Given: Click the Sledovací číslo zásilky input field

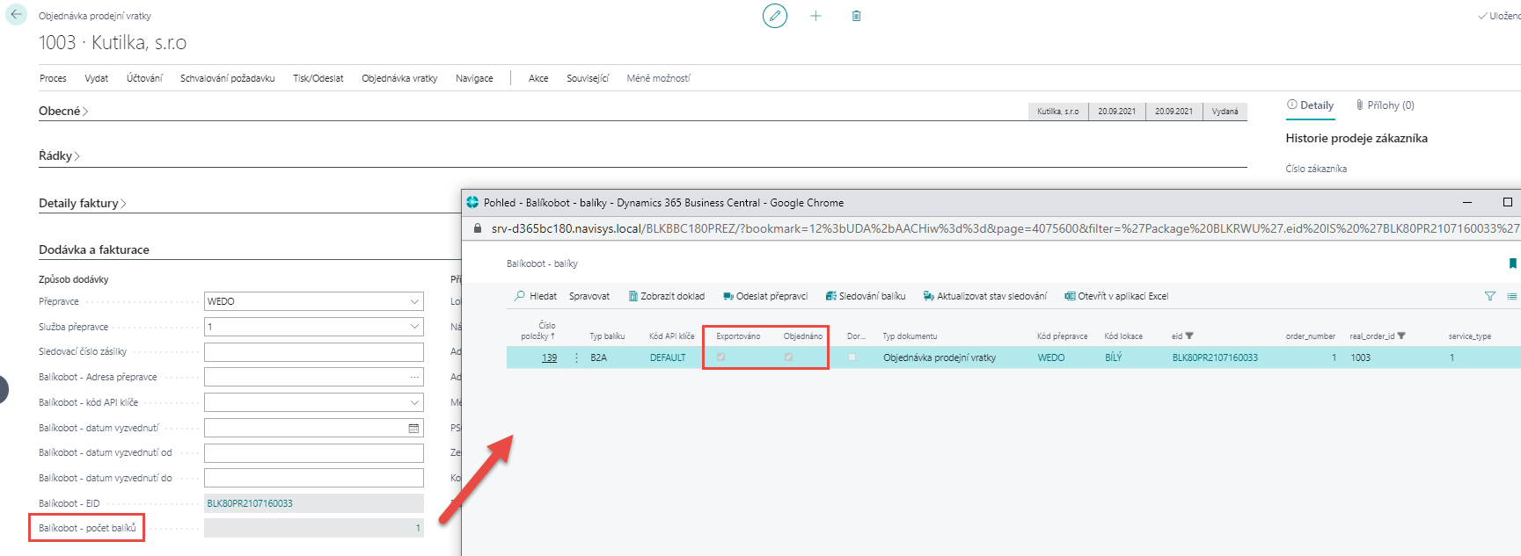Looking at the screenshot, I should pyautogui.click(x=313, y=352).
